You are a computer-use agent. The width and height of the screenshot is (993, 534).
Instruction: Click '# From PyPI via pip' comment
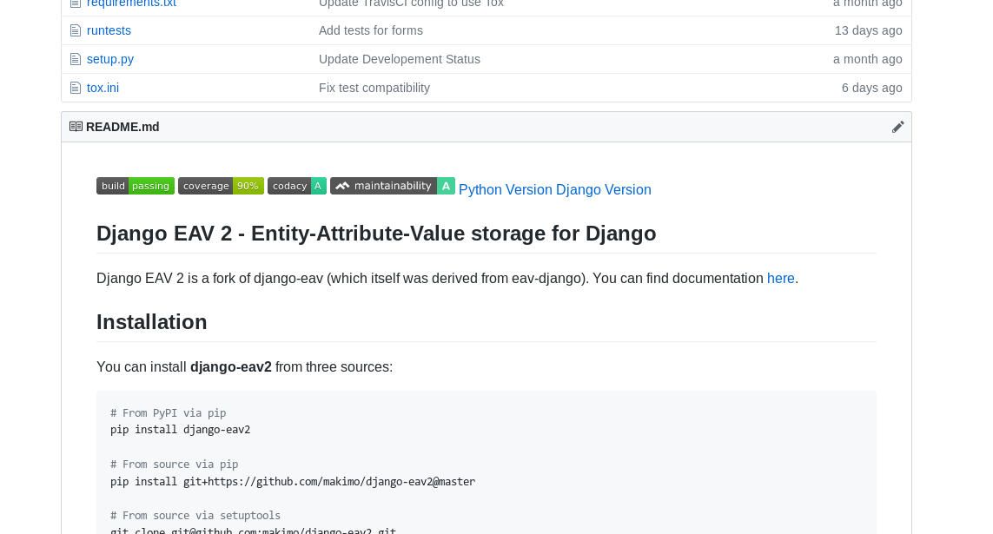(168, 412)
